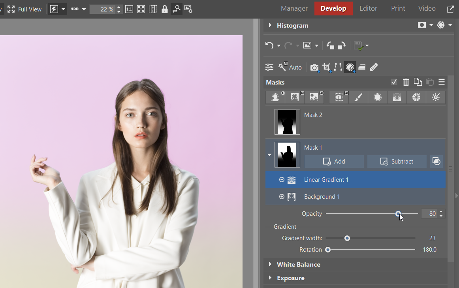Select the Retouching bandage tool

tap(374, 67)
